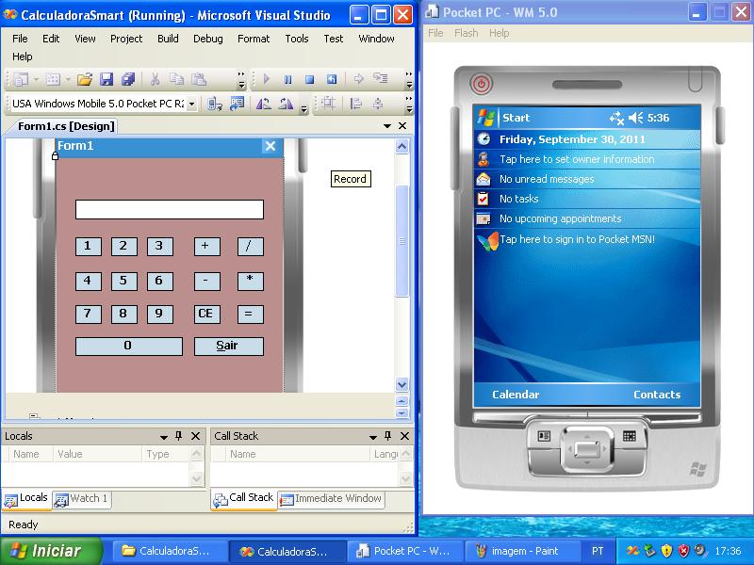Click the Save floppy disk icon
Viewport: 754px width, 565px height.
107,79
